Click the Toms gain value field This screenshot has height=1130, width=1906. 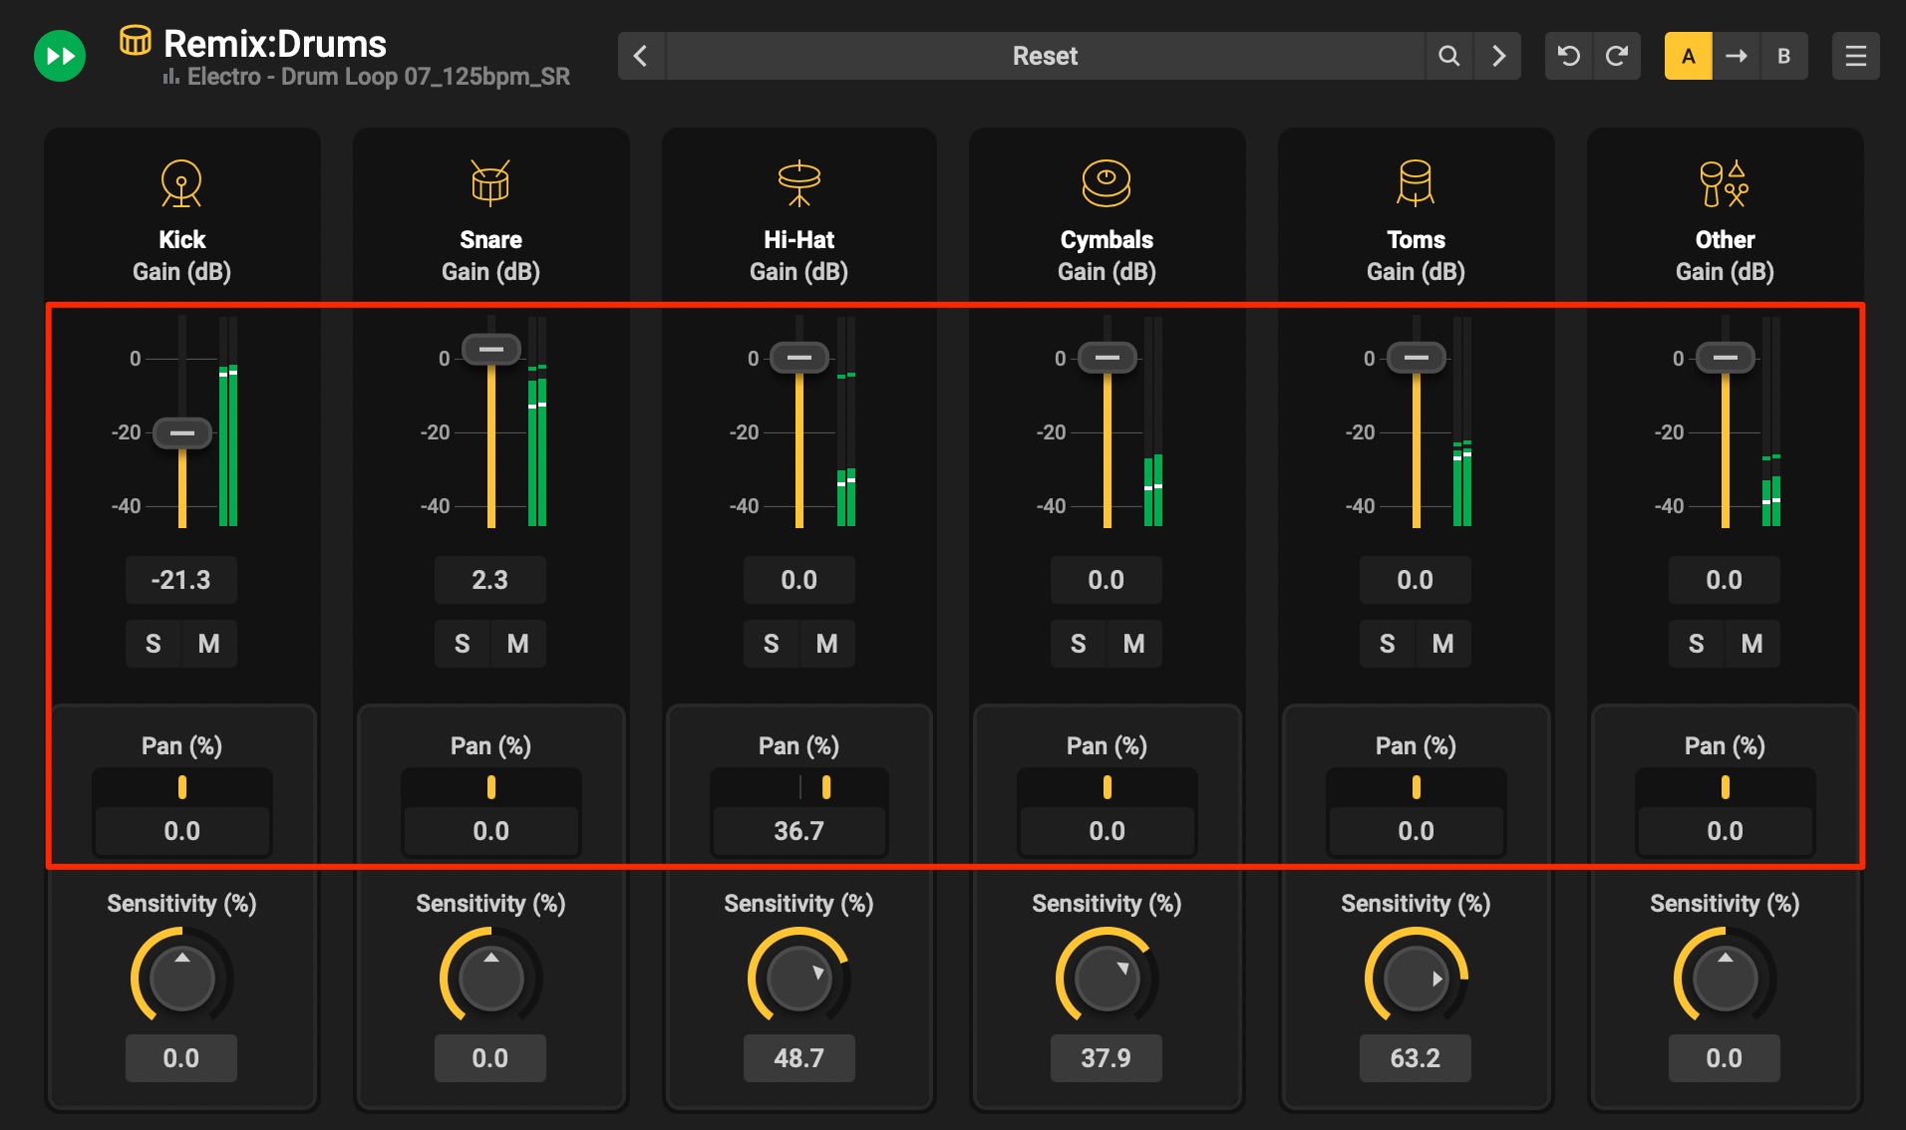coord(1416,580)
